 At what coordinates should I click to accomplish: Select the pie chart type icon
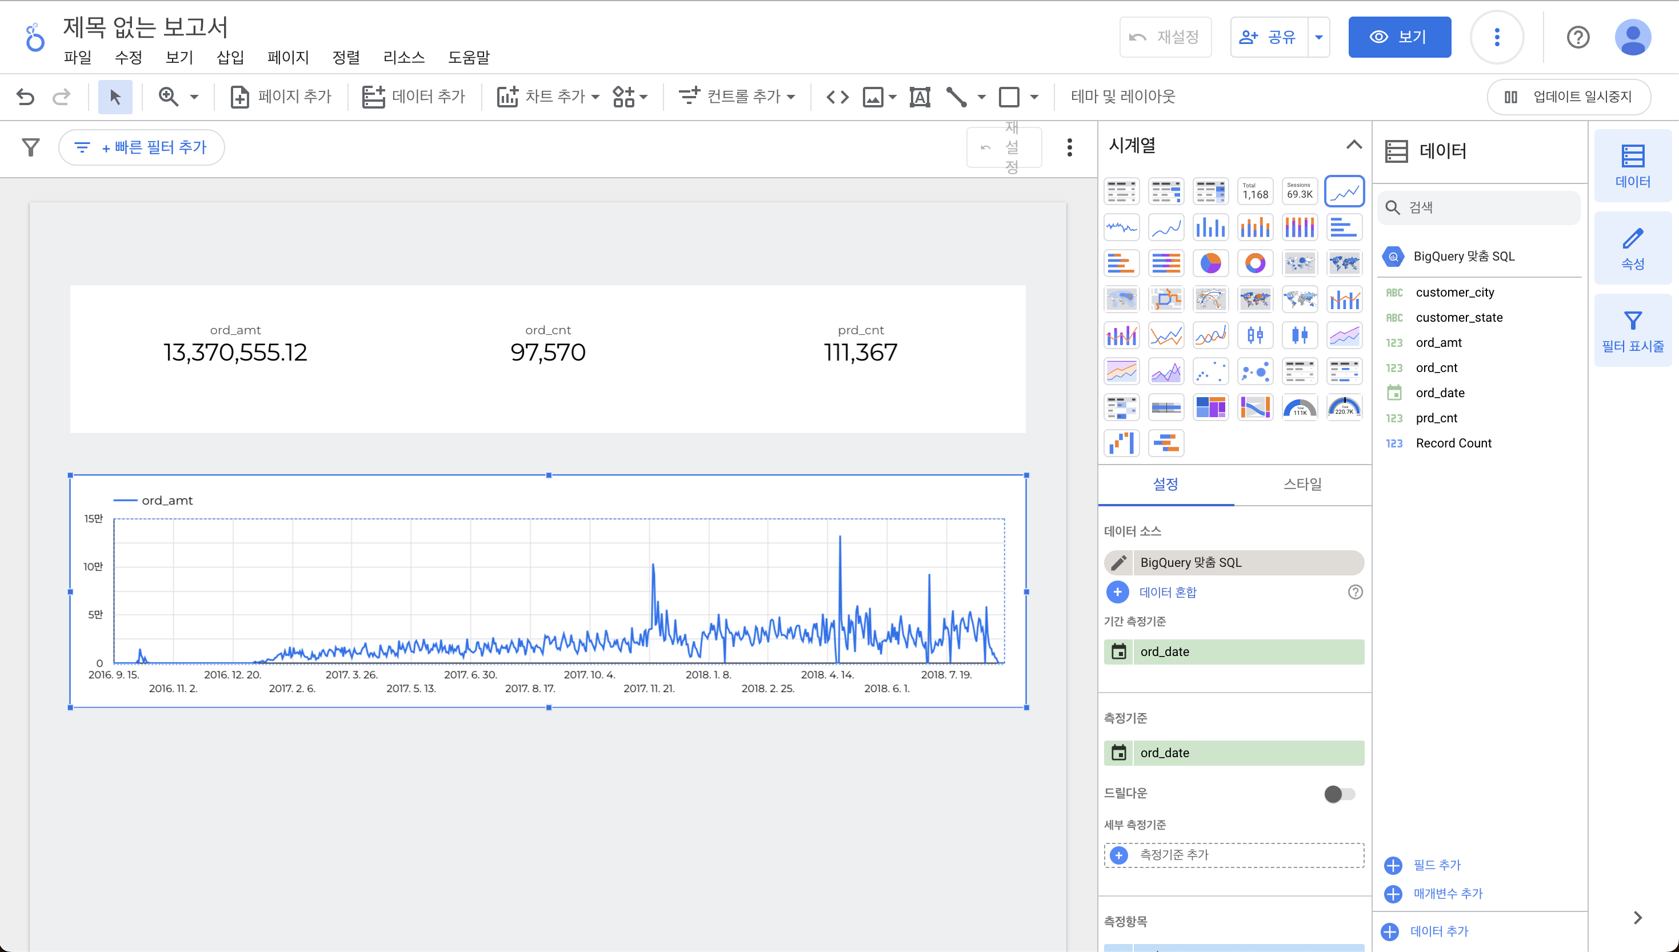1210,263
